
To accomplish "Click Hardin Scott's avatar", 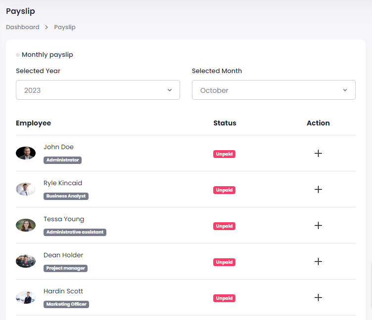I will point(26,297).
